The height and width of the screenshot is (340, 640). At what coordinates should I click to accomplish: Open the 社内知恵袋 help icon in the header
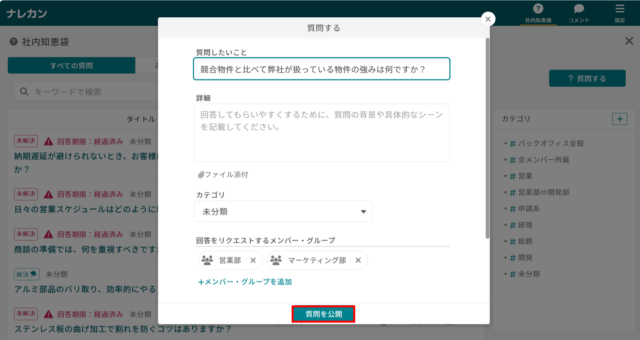coord(538,9)
